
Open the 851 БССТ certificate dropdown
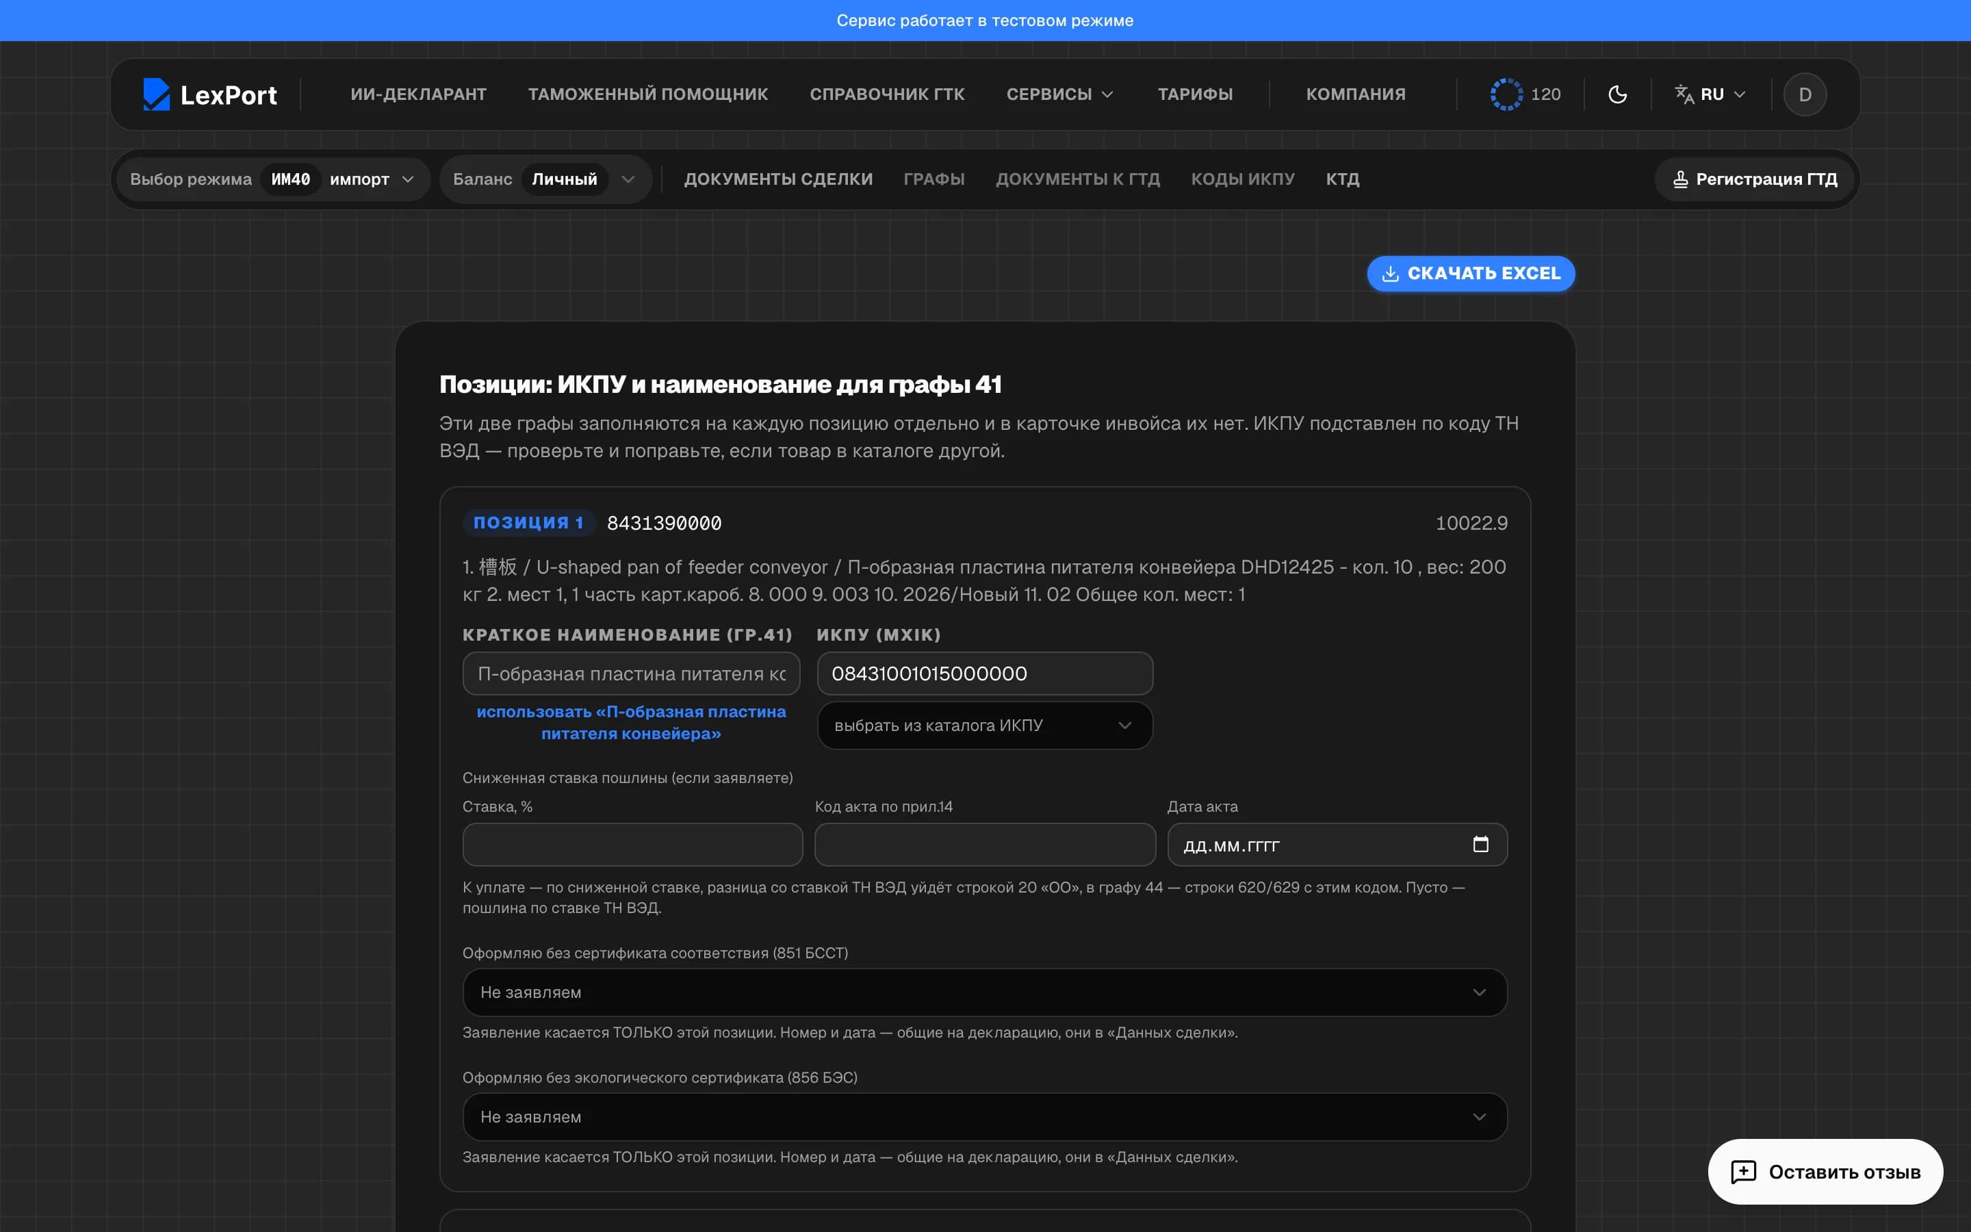985,992
